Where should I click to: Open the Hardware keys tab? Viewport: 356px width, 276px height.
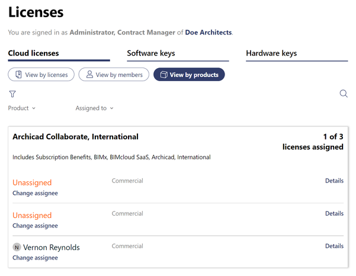pyautogui.click(x=297, y=54)
